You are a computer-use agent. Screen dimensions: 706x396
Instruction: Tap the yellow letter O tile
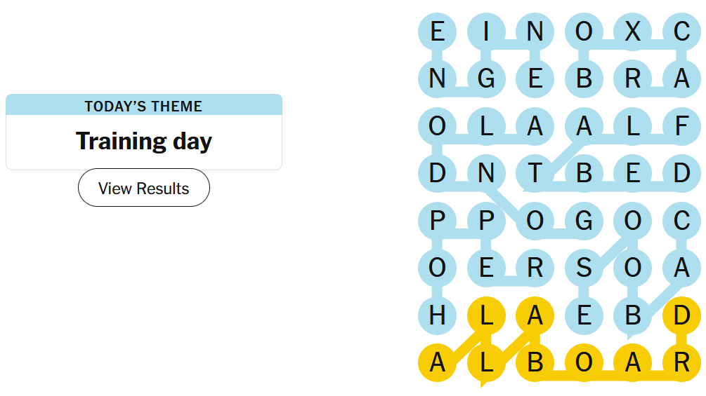(584, 364)
